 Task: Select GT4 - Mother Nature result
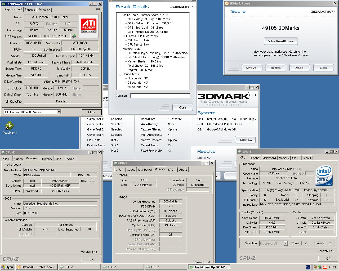[x=148, y=32]
